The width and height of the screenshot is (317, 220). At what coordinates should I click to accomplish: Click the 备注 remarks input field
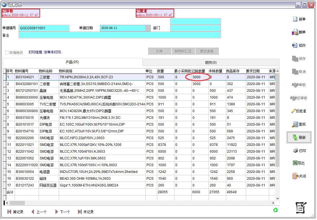(120, 35)
